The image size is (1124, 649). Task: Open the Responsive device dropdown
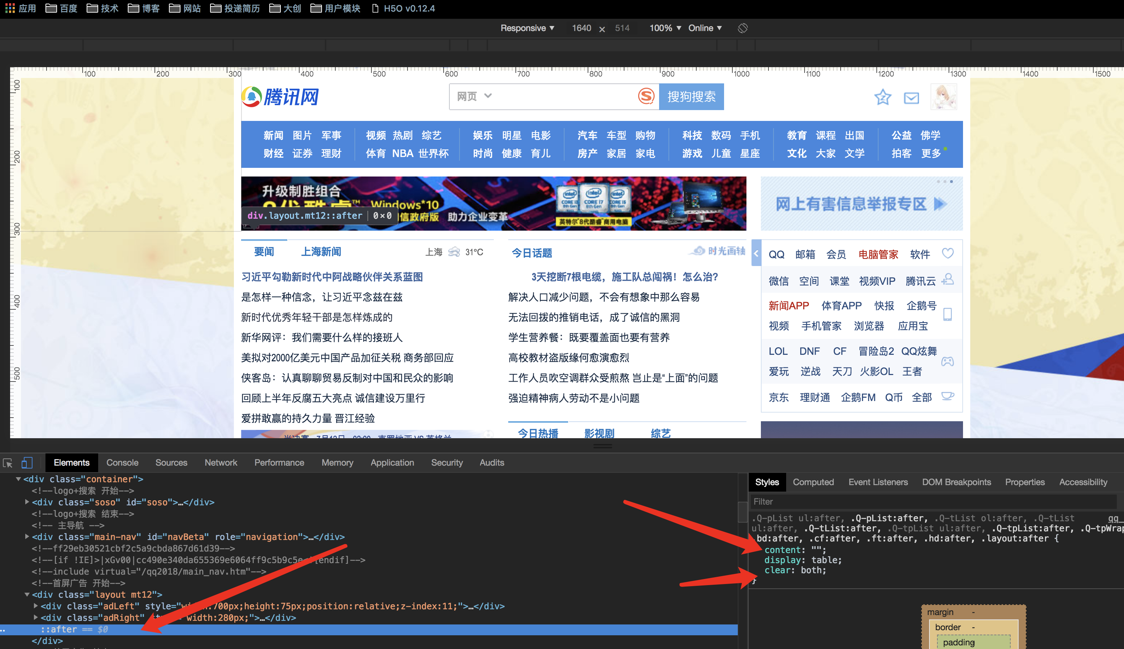click(x=527, y=28)
